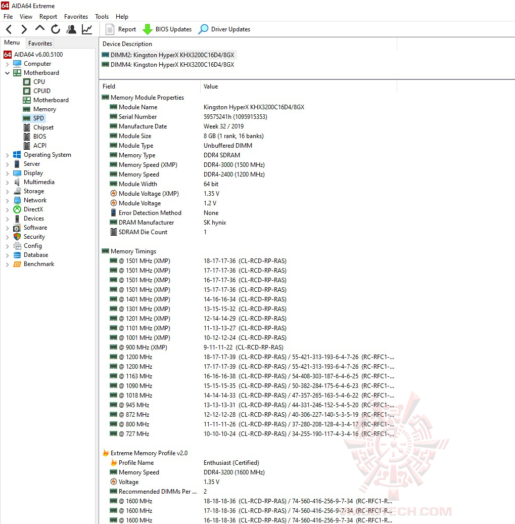Open the Report menu
515x524 pixels.
pyautogui.click(x=48, y=17)
